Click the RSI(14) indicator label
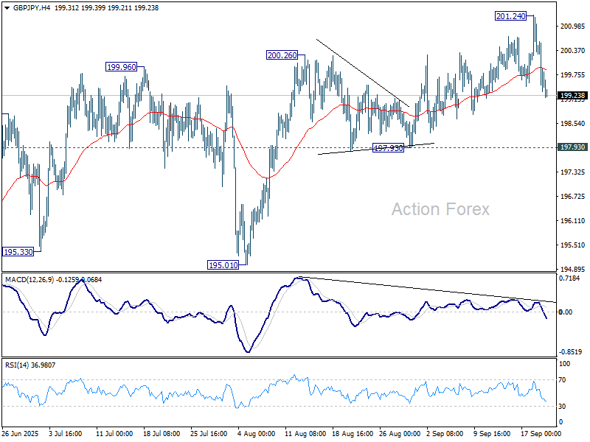Viewport: 590px width, 442px height. tap(18, 365)
